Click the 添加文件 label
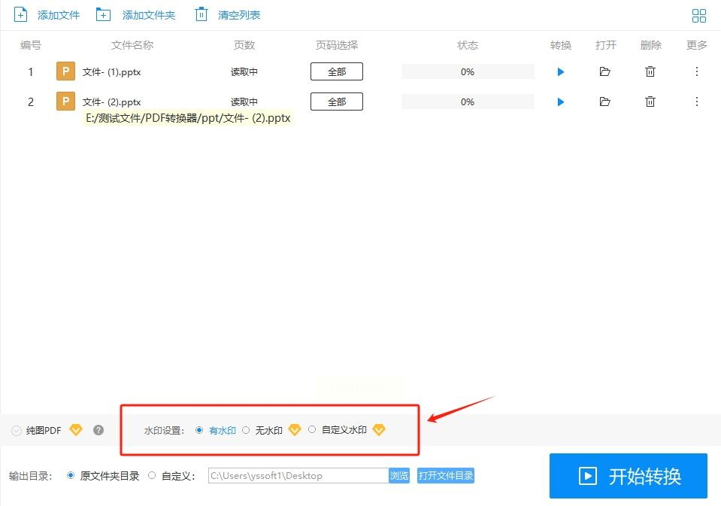721x506 pixels. coord(59,15)
